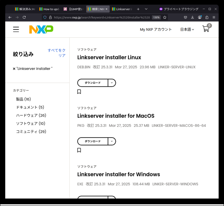Switch to the 【GIMP使い browser tab

[x=73, y=9]
